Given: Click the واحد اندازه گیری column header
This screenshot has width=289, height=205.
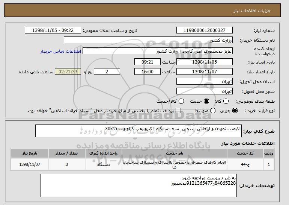Looking at the screenshot, I should [x=103, y=153].
